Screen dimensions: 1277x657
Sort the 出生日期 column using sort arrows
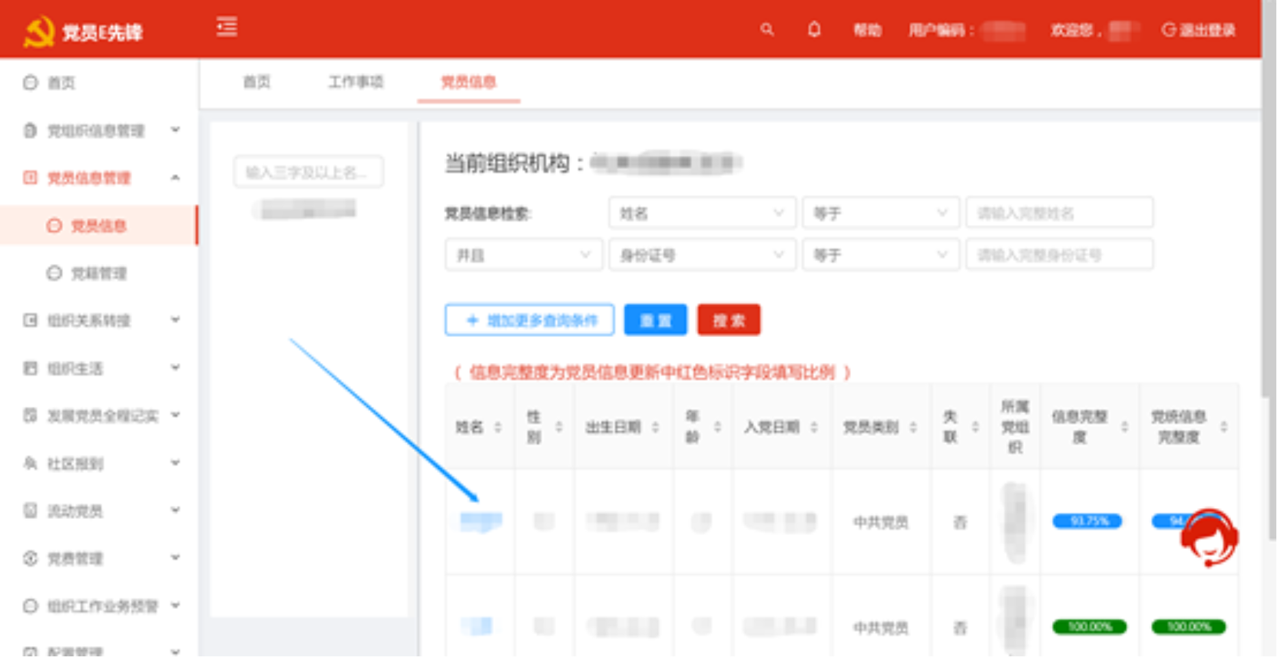[x=655, y=427]
